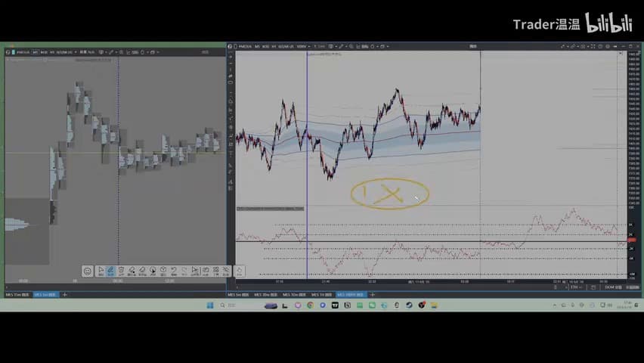Image resolution: width=644 pixels, height=363 pixels.
Task: Click the hand pointer icon beside annotation toolbar
Action: click(x=239, y=271)
